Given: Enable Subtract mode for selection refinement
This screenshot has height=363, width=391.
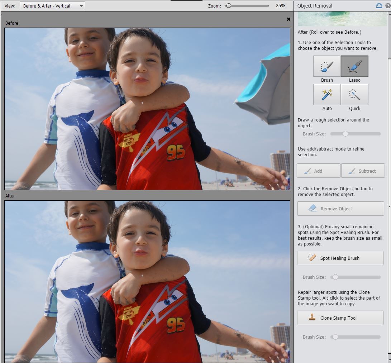Looking at the screenshot, I should coord(363,170).
